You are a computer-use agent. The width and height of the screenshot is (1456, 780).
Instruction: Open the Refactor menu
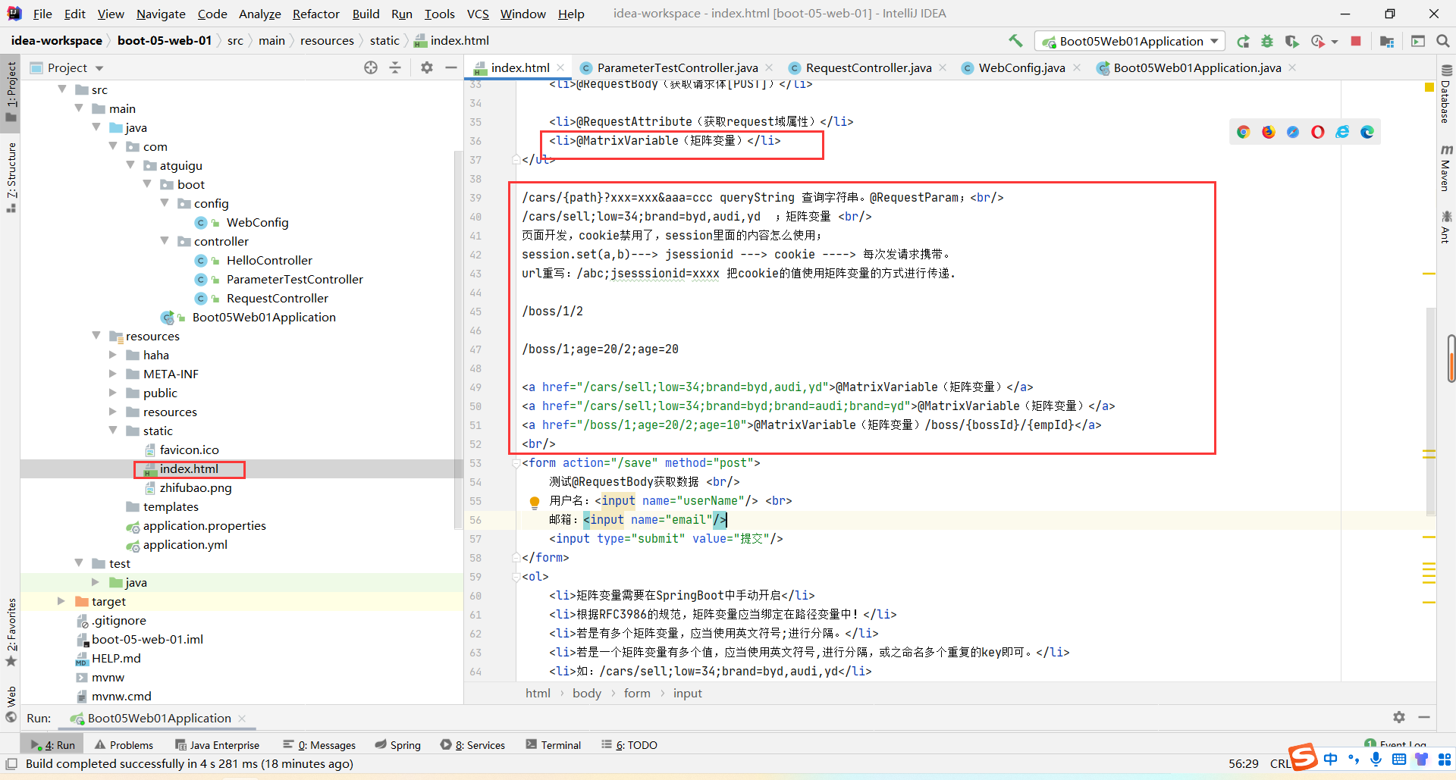pos(315,14)
